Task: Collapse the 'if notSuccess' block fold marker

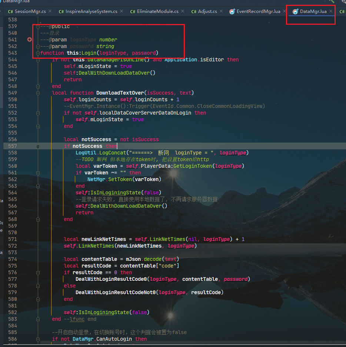Action: 38,146
